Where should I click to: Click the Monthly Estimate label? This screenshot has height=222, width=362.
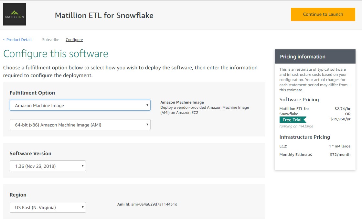click(x=296, y=155)
